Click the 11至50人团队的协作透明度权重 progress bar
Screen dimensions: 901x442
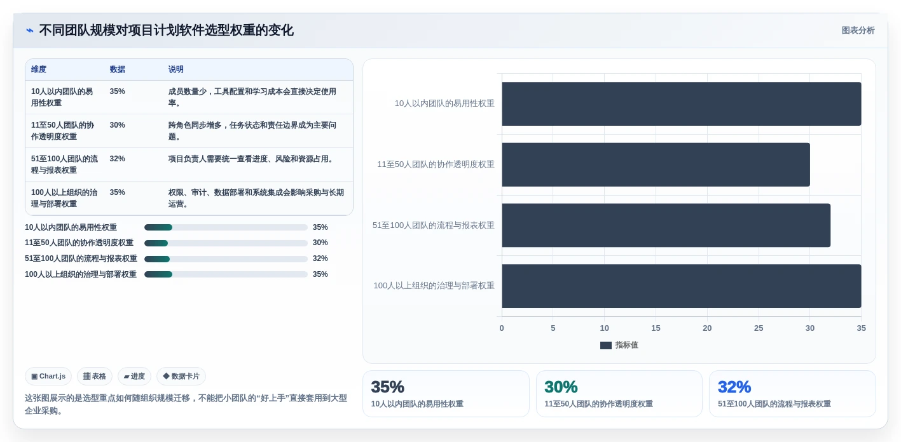tap(226, 243)
